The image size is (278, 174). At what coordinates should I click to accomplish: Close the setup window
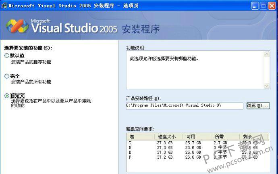pyautogui.click(x=272, y=6)
